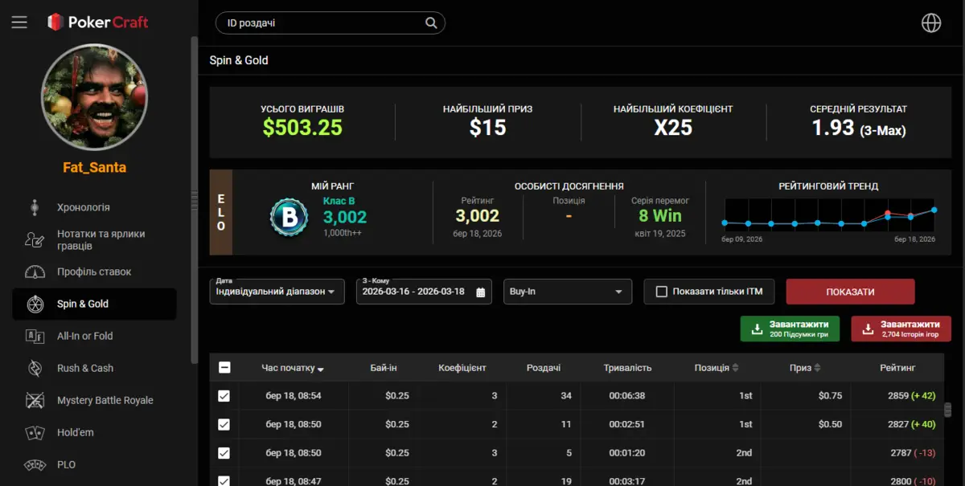
Task: Toggle the select-all checkbox in table header
Action: click(224, 368)
